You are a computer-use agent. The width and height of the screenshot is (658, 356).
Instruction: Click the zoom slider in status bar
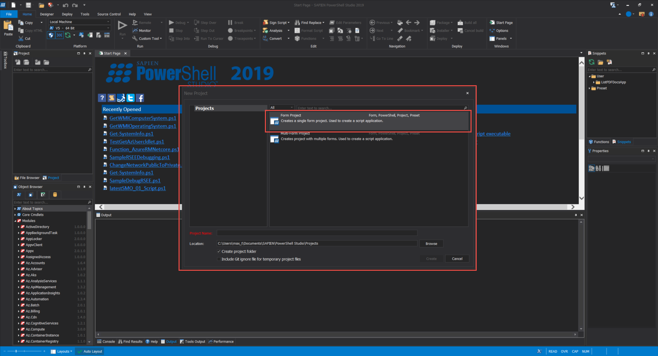(25, 351)
